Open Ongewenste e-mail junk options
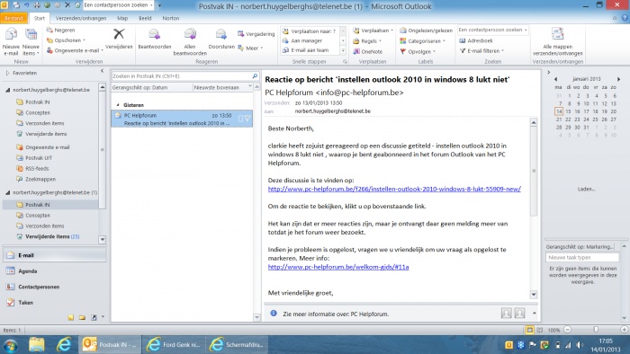 click(75, 50)
